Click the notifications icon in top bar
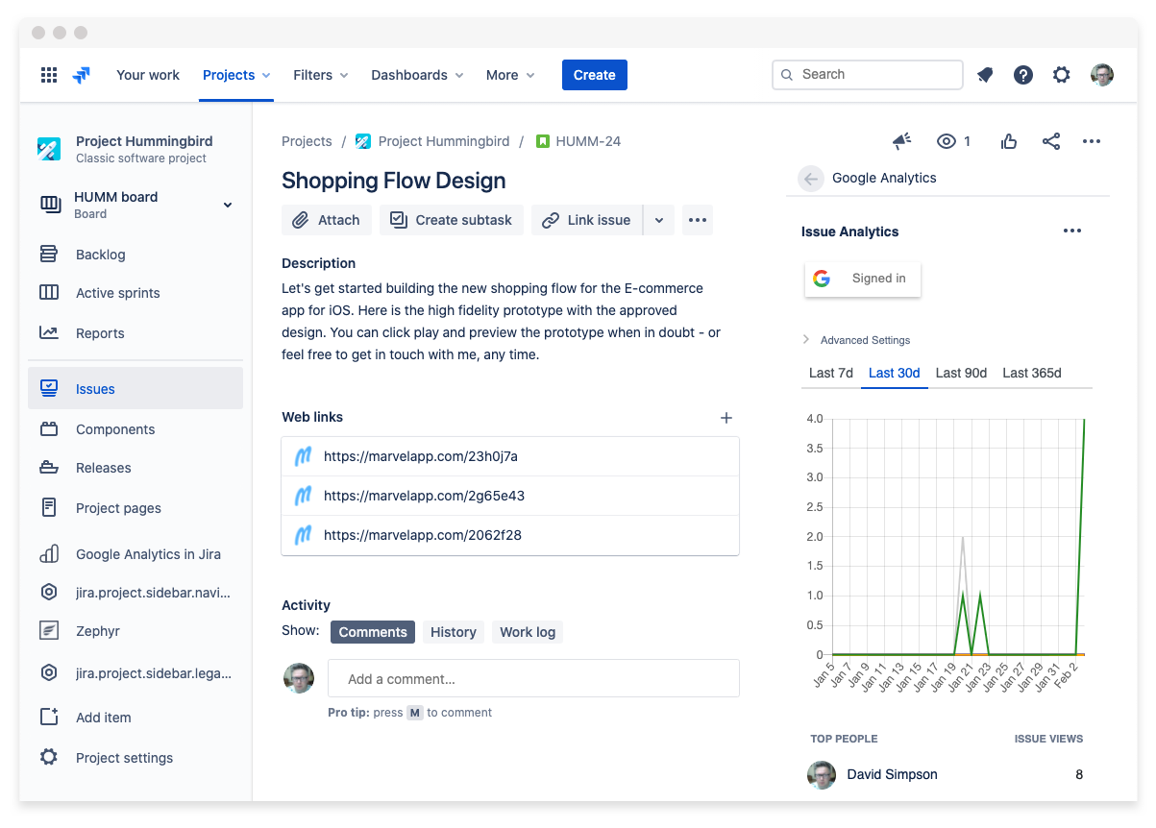The width and height of the screenshot is (1156, 828). click(985, 75)
